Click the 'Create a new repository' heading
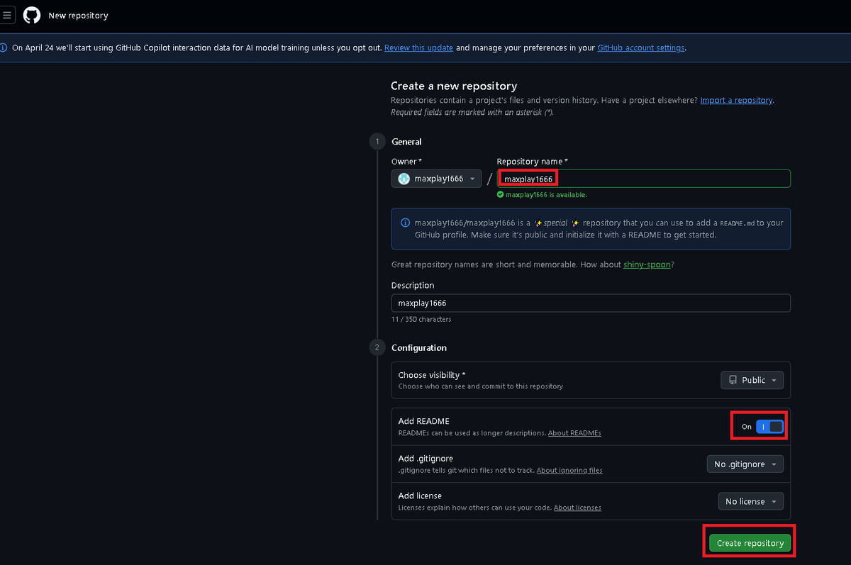 tap(454, 86)
